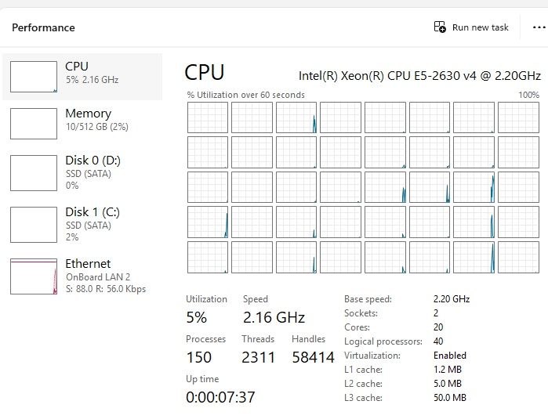Click the Intel Xeon CPU model name
Screen dimensions: 548x419
(x=419, y=76)
